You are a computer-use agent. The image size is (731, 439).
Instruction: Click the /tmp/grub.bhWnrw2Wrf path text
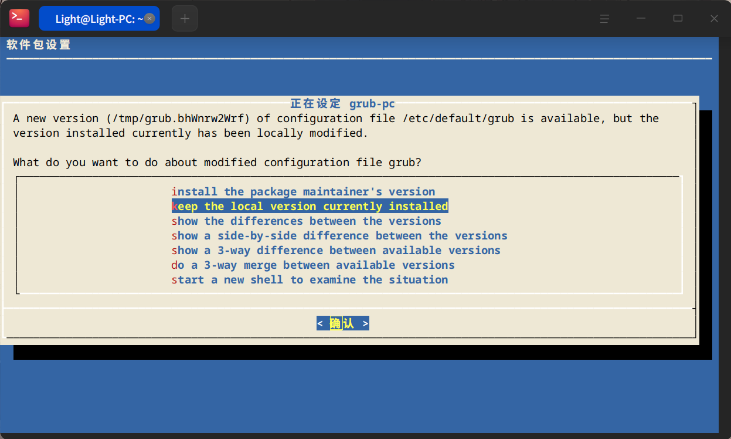[x=178, y=118]
